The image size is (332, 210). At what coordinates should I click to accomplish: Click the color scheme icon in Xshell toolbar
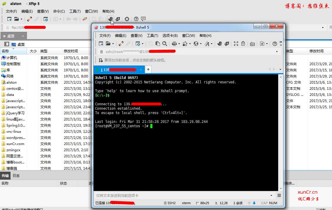(x=185, y=44)
